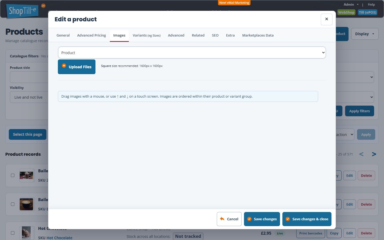Go to previous page of product records

point(361,154)
